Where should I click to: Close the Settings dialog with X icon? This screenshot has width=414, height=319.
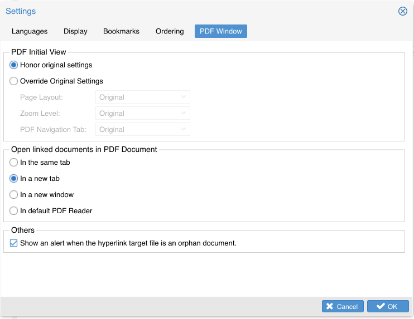tap(402, 11)
